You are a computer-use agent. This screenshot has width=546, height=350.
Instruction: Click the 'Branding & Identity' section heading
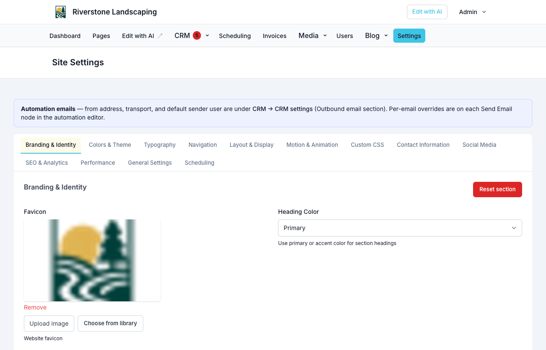pos(55,187)
